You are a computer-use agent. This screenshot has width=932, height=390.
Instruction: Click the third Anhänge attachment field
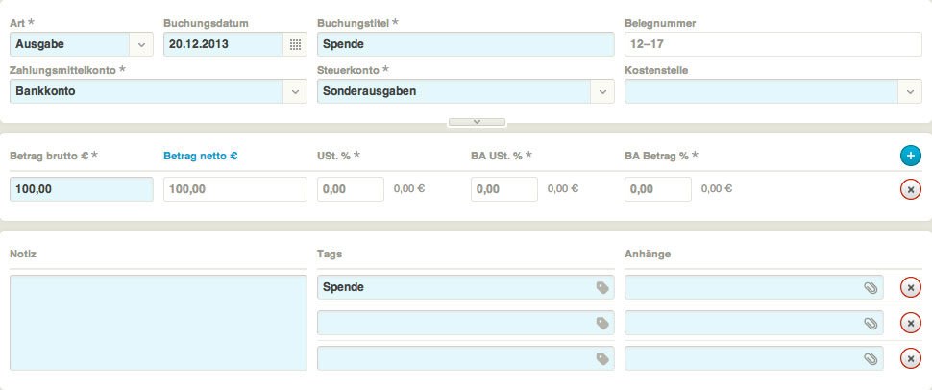[x=753, y=358]
